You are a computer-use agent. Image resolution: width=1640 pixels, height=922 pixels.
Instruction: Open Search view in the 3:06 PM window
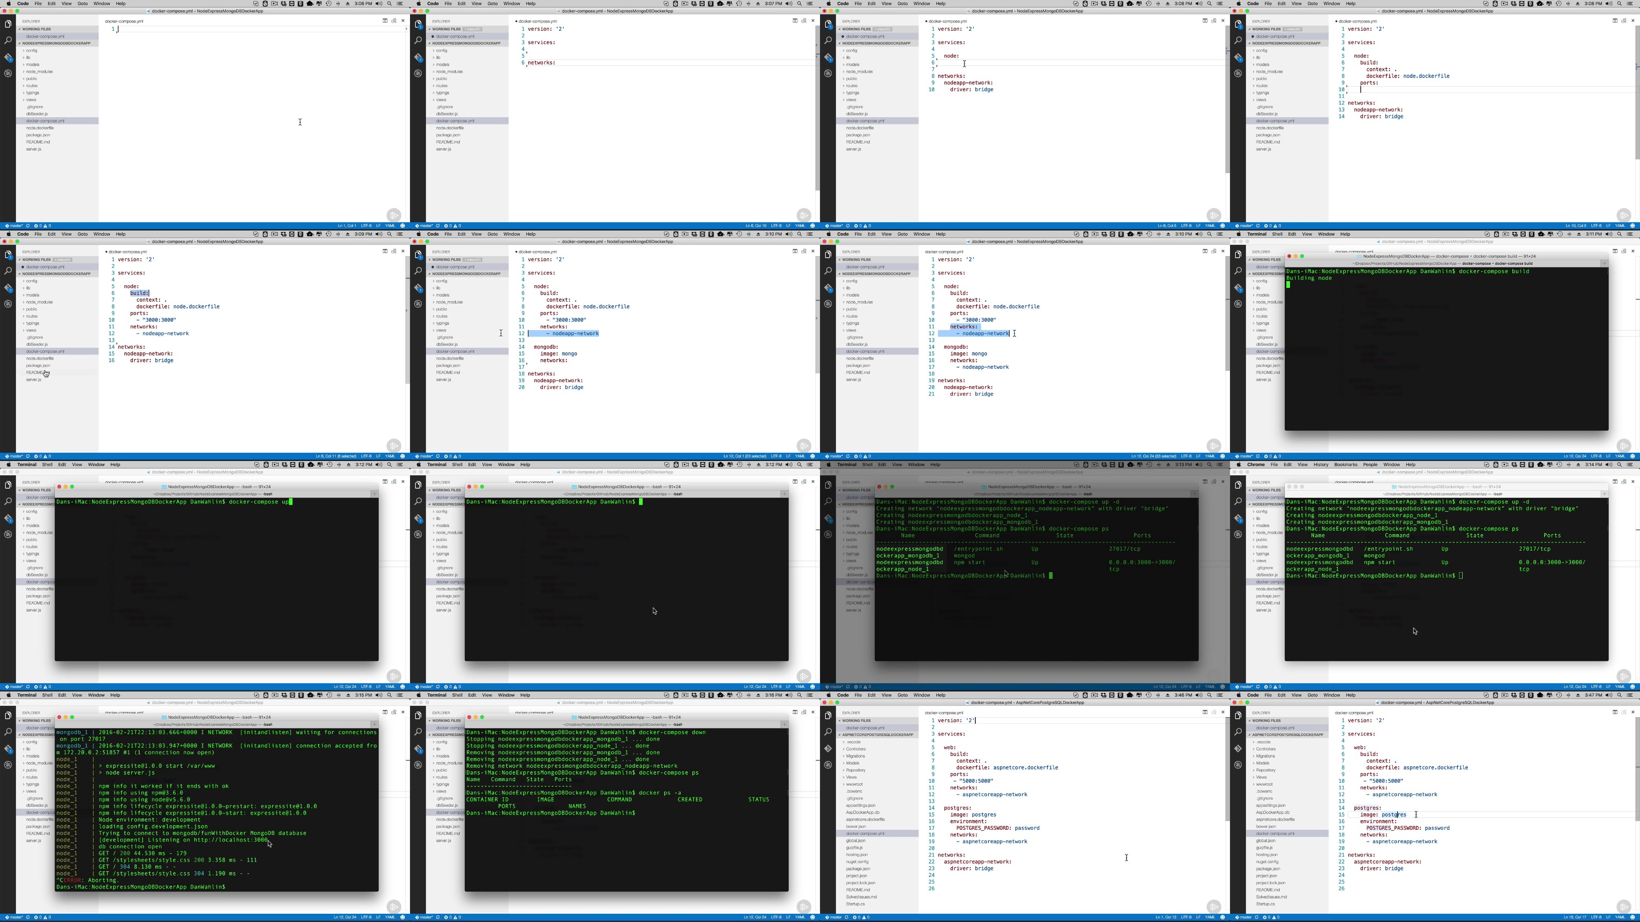tap(8, 40)
